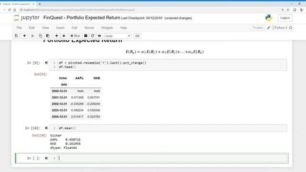Reload the page in browser

point(10,10)
